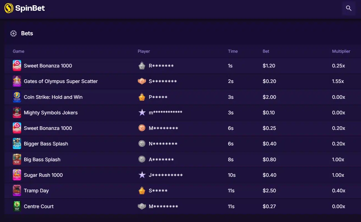Viewport: 361px width, 222px height.
Task: Open the Big Bass Splash game link
Action: [x=42, y=160]
